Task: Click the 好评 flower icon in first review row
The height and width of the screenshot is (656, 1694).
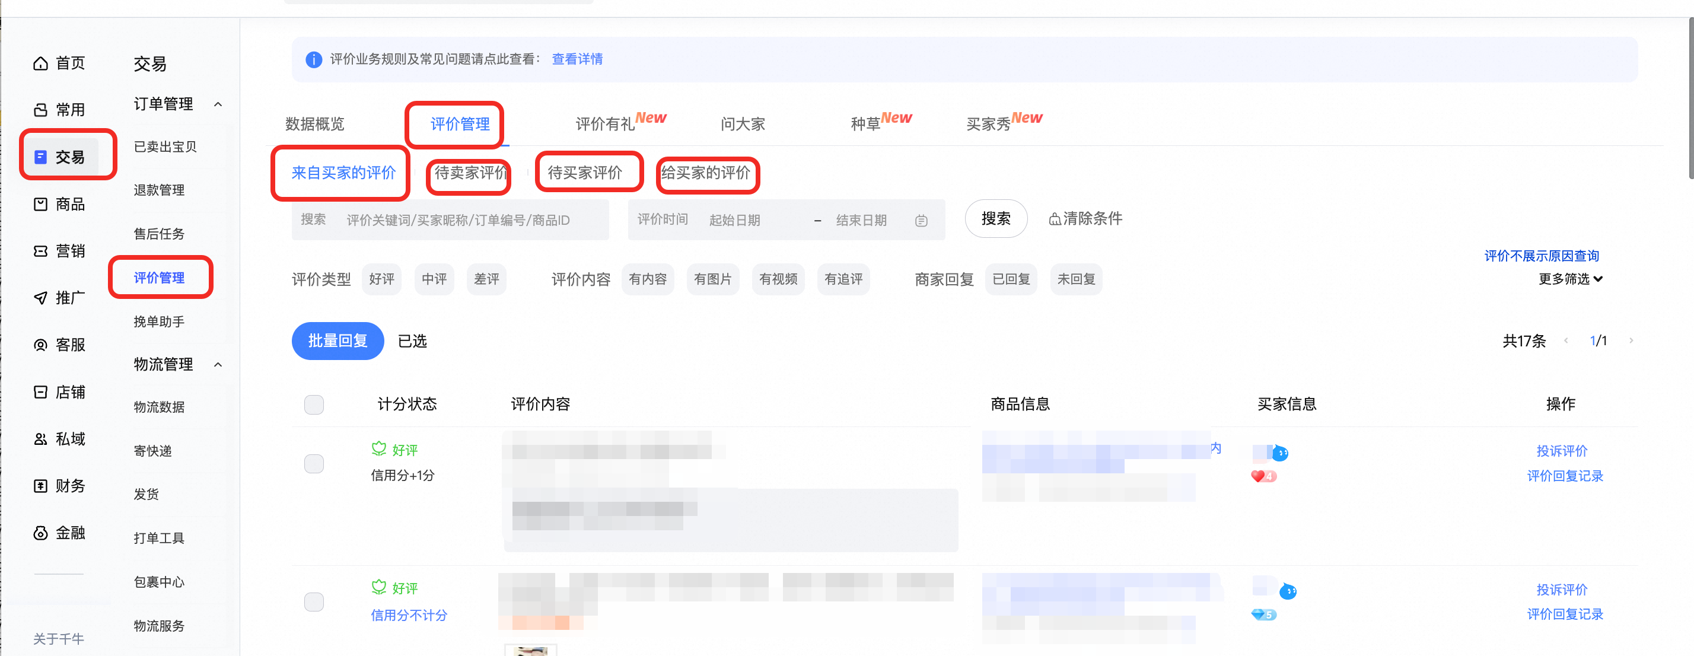Action: click(379, 449)
